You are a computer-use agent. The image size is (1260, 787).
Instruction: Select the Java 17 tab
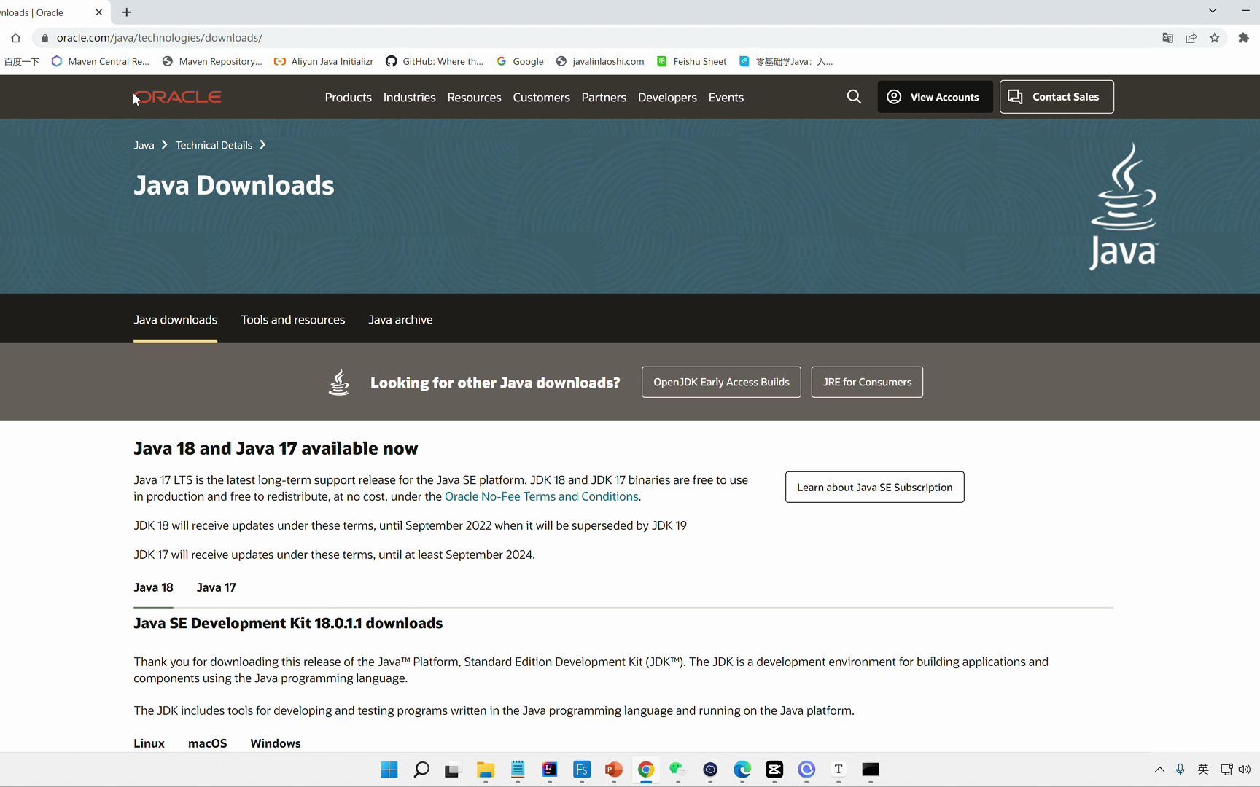coord(216,587)
